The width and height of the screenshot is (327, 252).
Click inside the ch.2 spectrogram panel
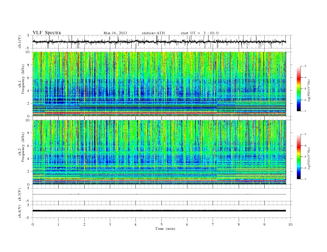pyautogui.click(x=159, y=152)
